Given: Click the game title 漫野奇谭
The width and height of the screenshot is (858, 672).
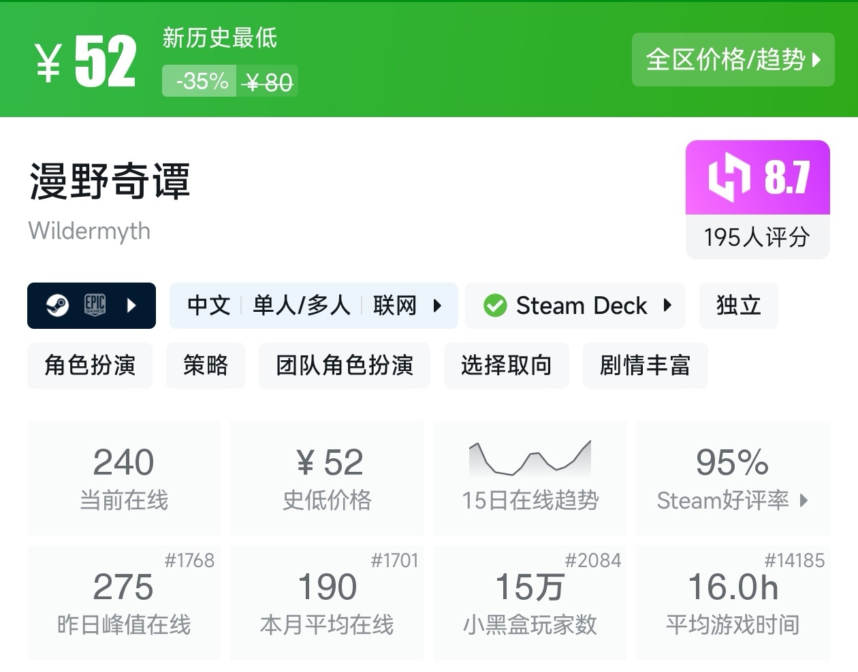Looking at the screenshot, I should click(110, 181).
